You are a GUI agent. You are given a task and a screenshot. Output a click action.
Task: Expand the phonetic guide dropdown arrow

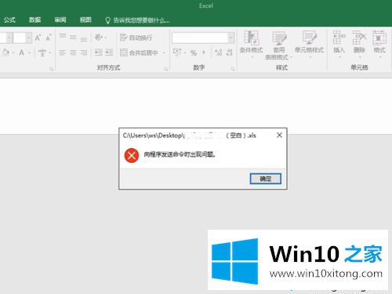(50, 53)
